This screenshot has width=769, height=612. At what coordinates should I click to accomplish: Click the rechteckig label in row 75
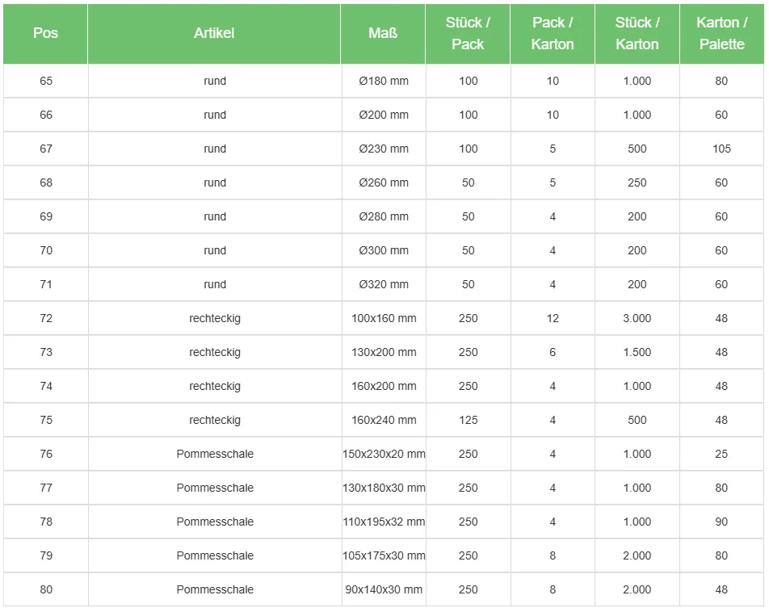point(215,420)
